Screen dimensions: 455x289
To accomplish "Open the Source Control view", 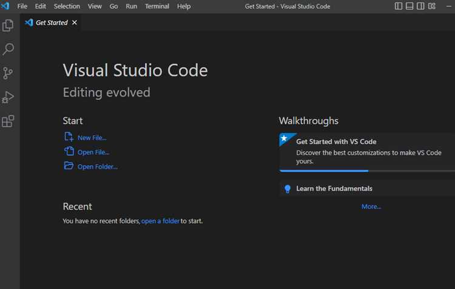I will [x=8, y=73].
